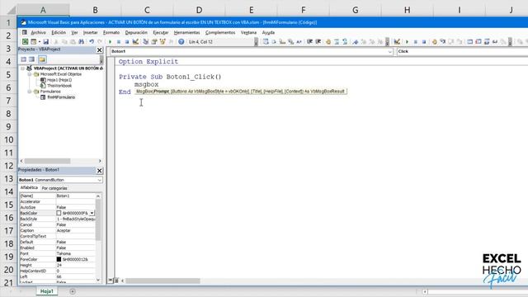Collapse the VBAProject tree node

[22, 68]
